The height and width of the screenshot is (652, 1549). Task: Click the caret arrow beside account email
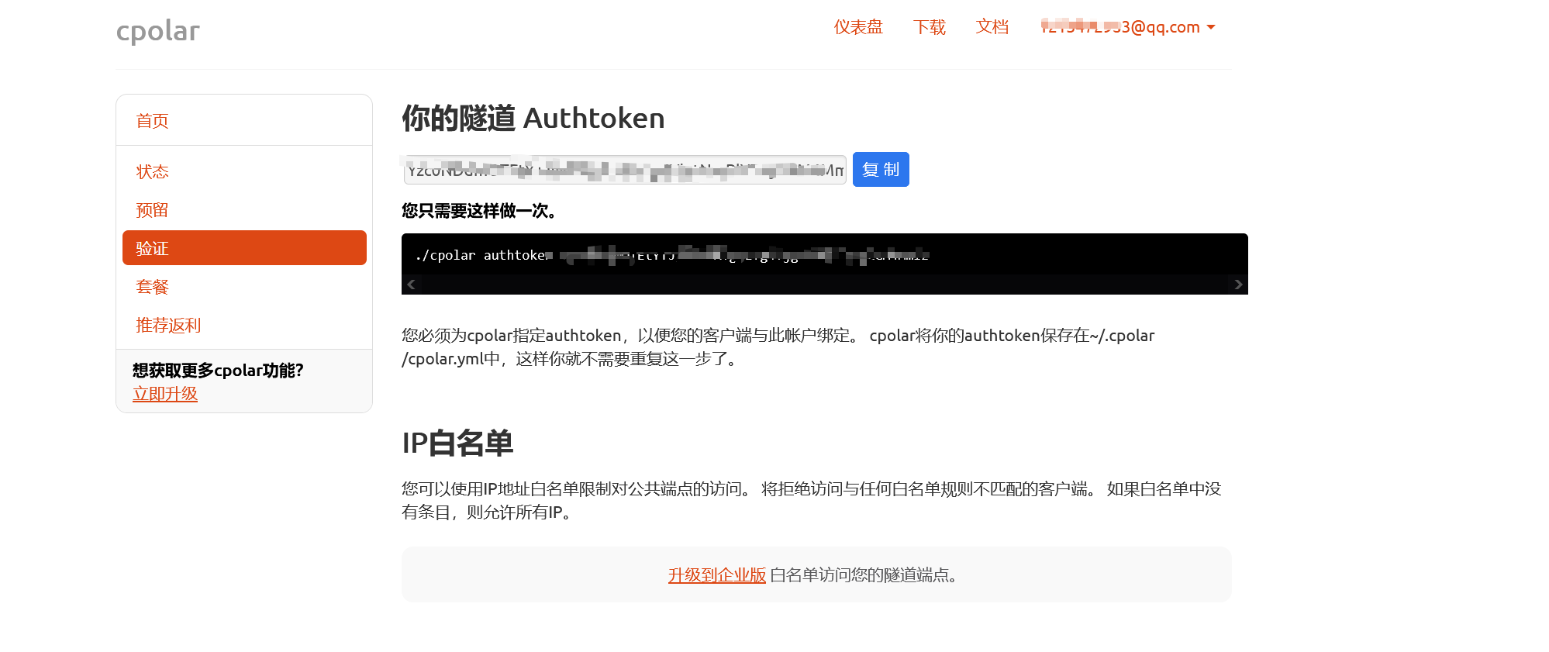pos(1211,27)
